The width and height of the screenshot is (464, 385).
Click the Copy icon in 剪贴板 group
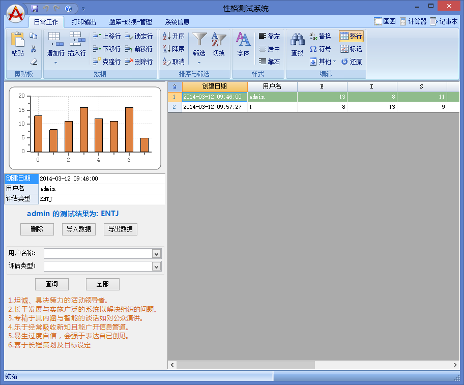coord(34,36)
